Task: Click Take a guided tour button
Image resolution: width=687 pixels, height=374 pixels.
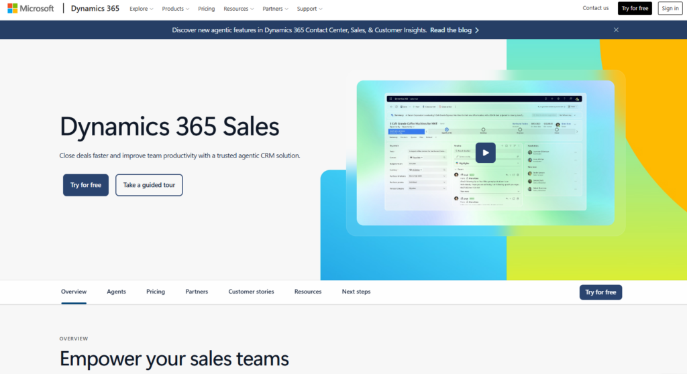Action: (x=149, y=185)
